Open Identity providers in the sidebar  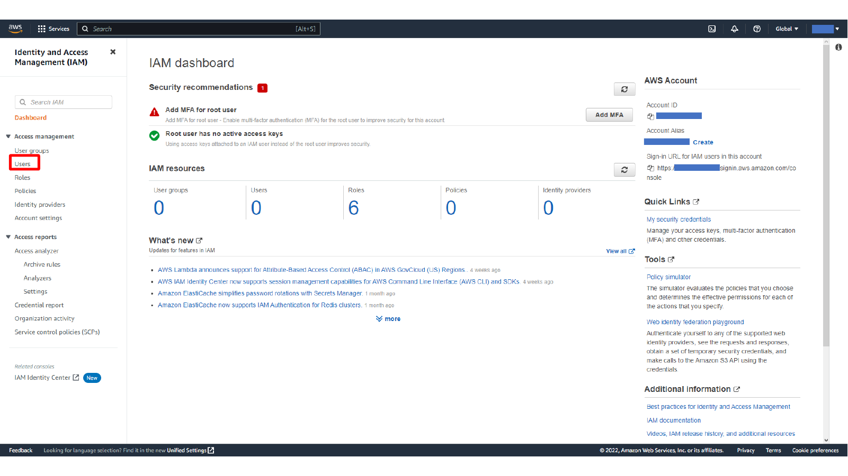[x=40, y=205]
